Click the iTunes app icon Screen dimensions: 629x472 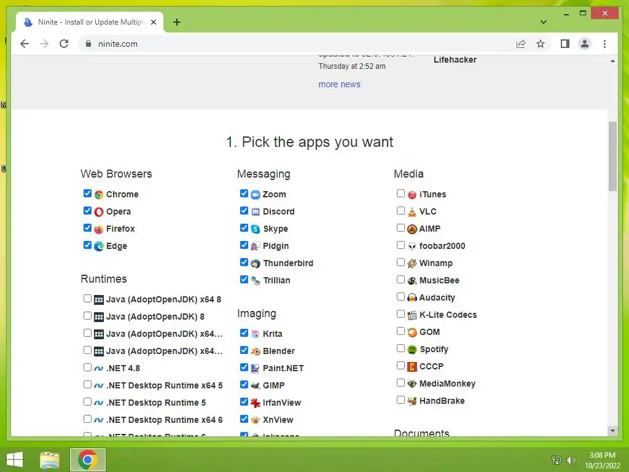tap(412, 195)
